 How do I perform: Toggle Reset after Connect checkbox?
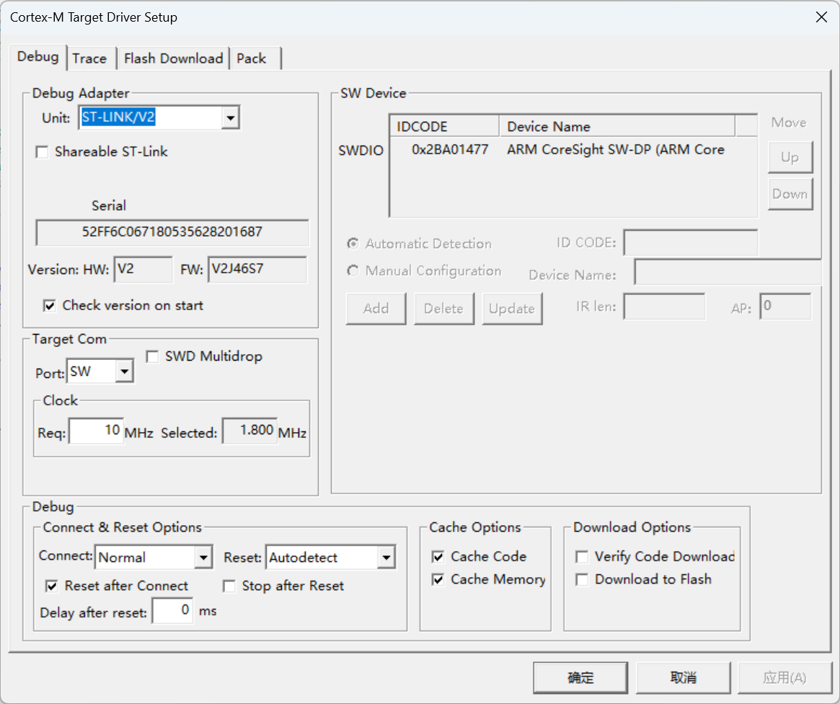52,586
